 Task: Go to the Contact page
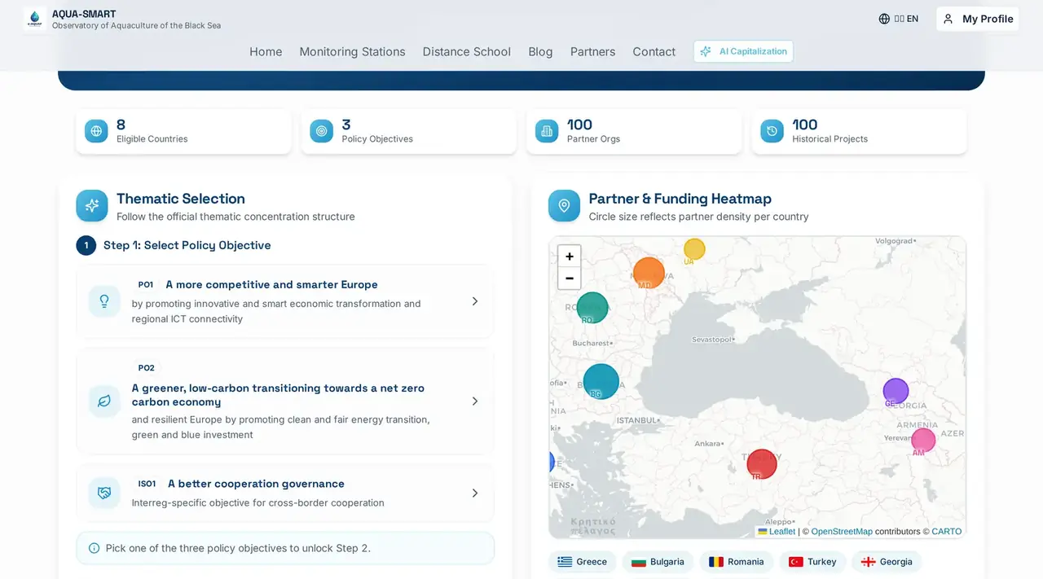pyautogui.click(x=654, y=51)
